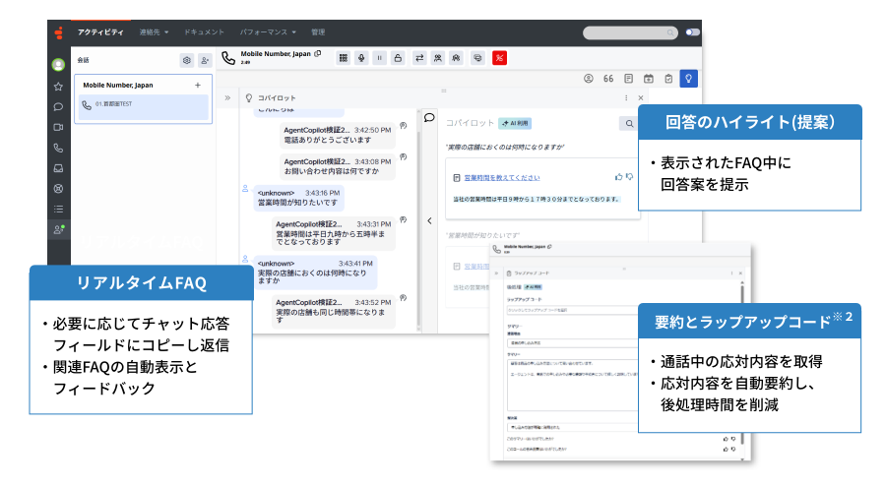
Task: Open the customer profile circle icon
Action: pos(589,79)
